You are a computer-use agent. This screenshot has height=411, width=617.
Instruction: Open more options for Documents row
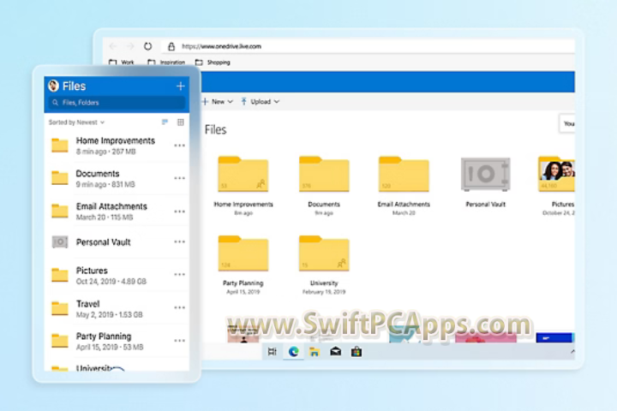pos(179,178)
